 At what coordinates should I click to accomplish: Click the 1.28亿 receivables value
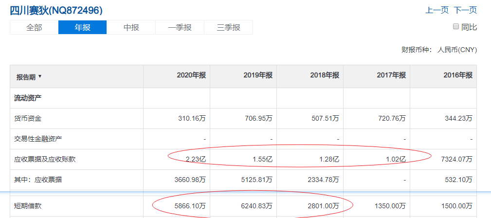(x=329, y=160)
